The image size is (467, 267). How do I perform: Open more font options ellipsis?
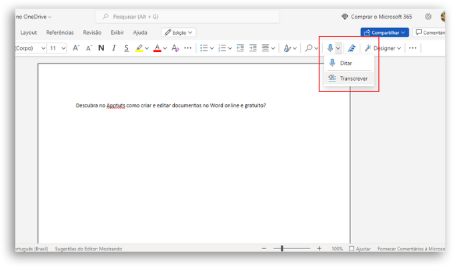point(187,48)
